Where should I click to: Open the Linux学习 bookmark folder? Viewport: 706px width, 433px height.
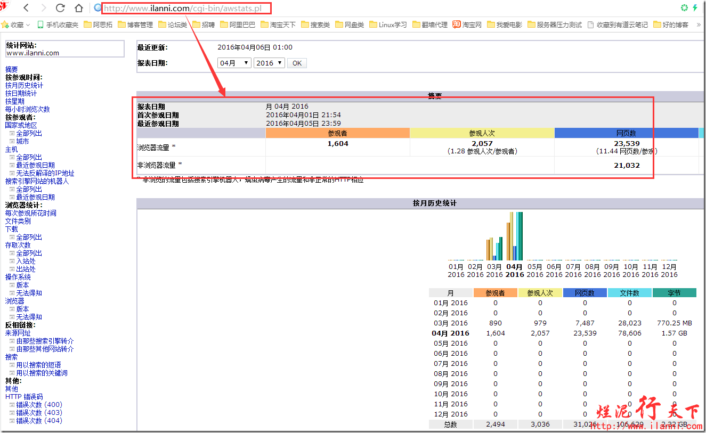(373, 24)
